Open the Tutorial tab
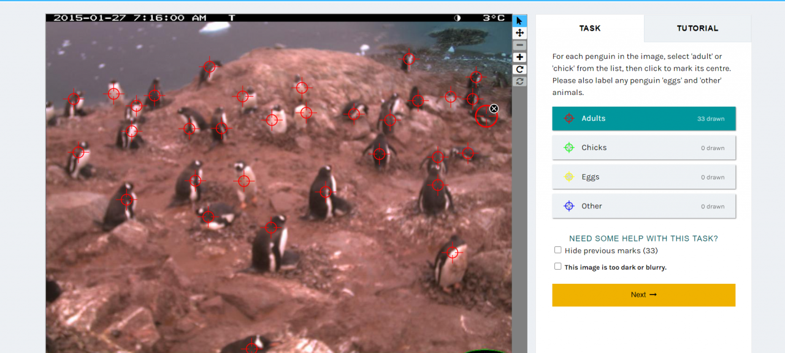The height and width of the screenshot is (353, 785). click(x=697, y=28)
